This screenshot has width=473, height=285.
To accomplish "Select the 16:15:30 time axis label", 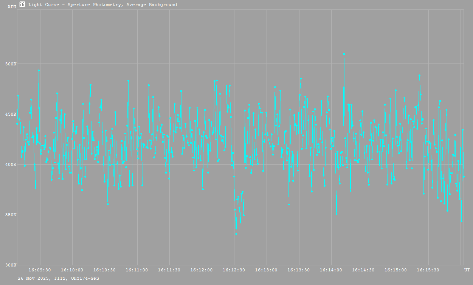I will pos(428,270).
